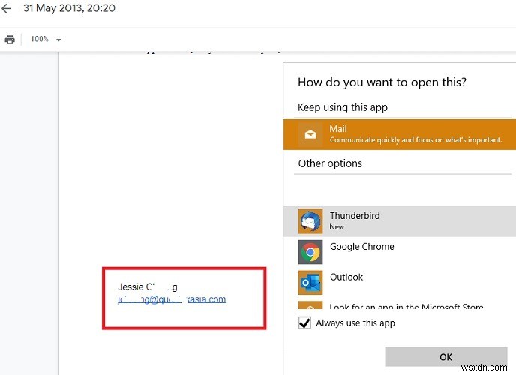Choose Thunderbird from other options

(400, 221)
